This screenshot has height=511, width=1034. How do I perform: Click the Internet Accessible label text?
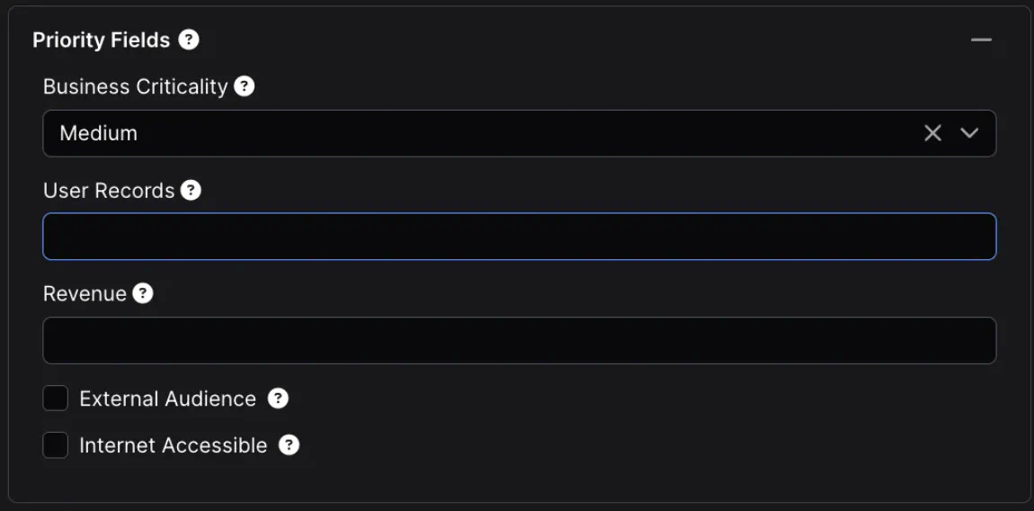[173, 445]
